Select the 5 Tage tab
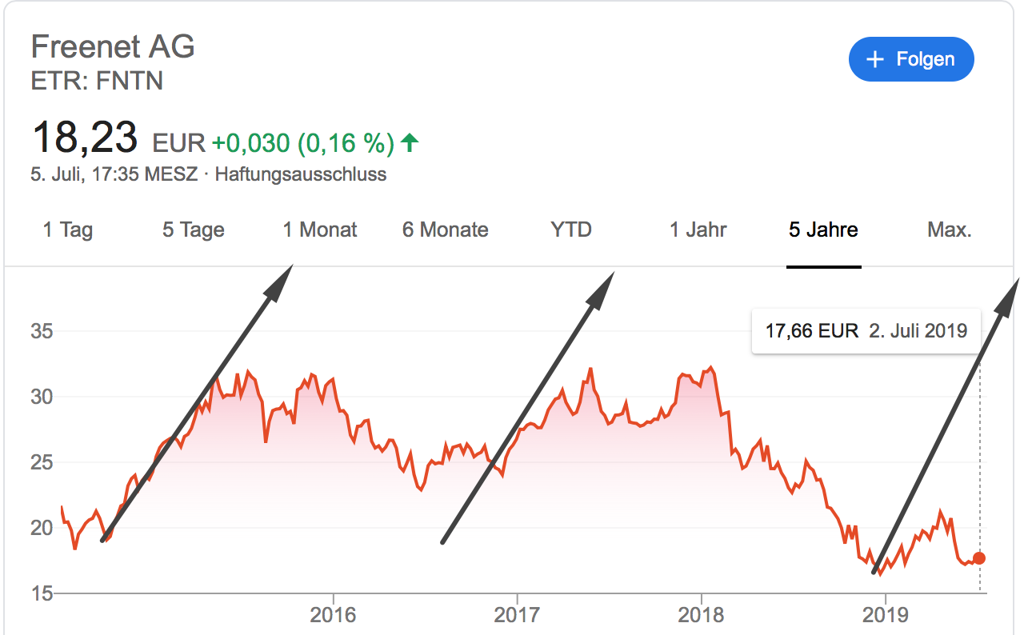Image resolution: width=1024 pixels, height=635 pixels. click(193, 230)
